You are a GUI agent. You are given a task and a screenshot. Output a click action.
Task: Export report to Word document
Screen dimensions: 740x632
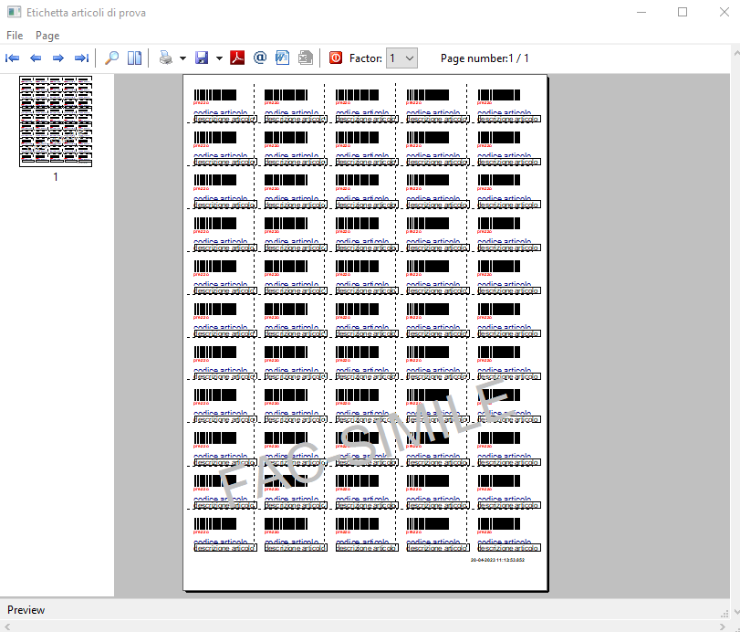(282, 58)
